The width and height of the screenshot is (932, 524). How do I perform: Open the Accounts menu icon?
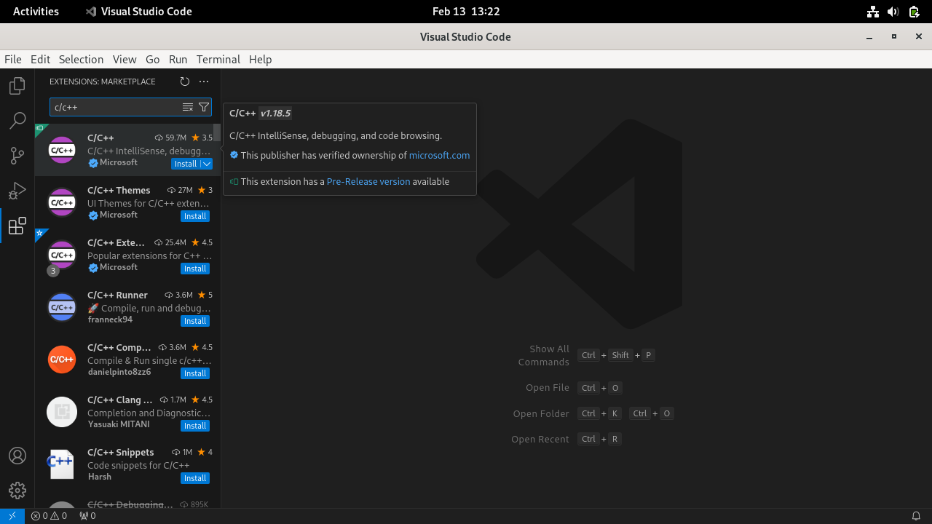(17, 456)
